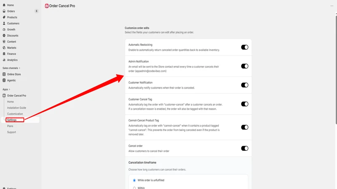Viewport: 337px width, 189px height.
Task: Open Markets section
Action: pos(12,48)
